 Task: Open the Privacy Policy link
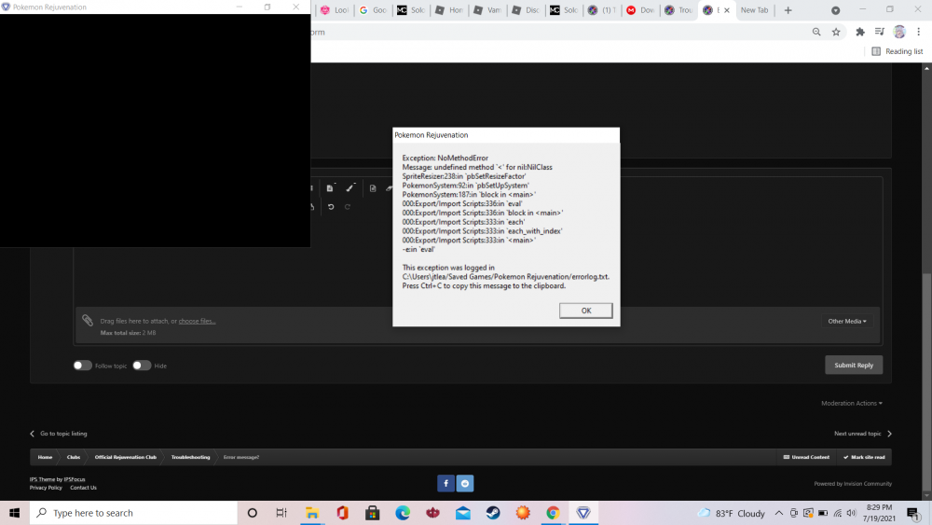[x=46, y=488]
